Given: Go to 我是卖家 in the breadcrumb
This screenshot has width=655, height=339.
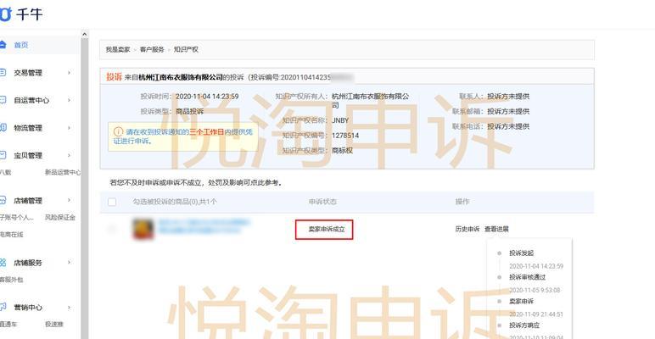Looking at the screenshot, I should (x=117, y=49).
